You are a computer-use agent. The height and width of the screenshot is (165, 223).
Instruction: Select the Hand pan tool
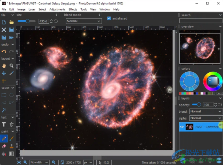(x=4, y=66)
